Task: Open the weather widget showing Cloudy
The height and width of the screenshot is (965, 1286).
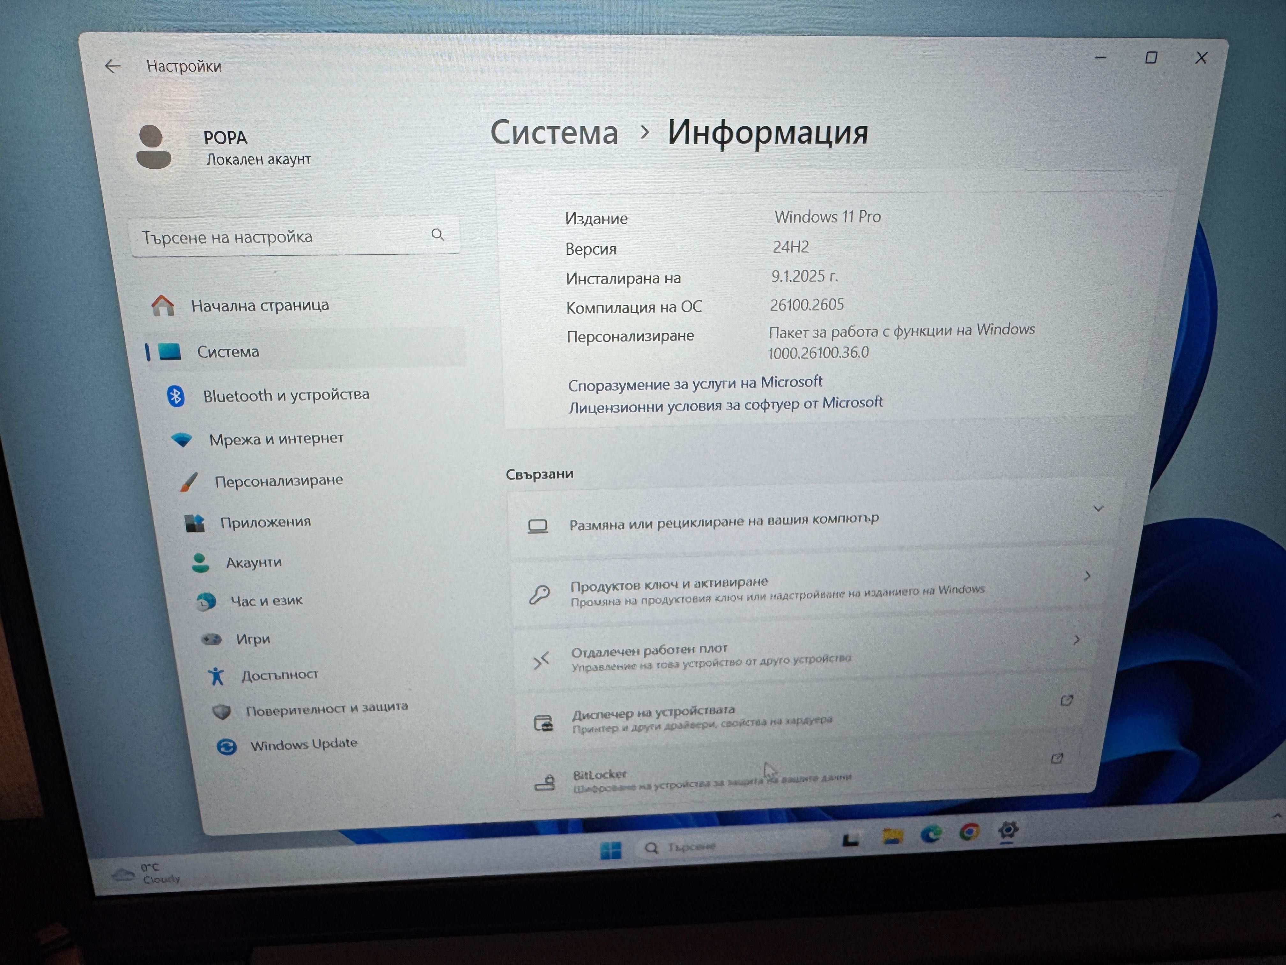Action: (146, 874)
